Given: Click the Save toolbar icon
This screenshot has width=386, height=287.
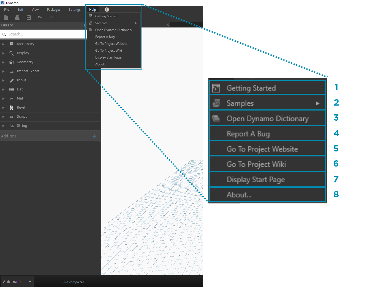Looking at the screenshot, I should pos(29,18).
